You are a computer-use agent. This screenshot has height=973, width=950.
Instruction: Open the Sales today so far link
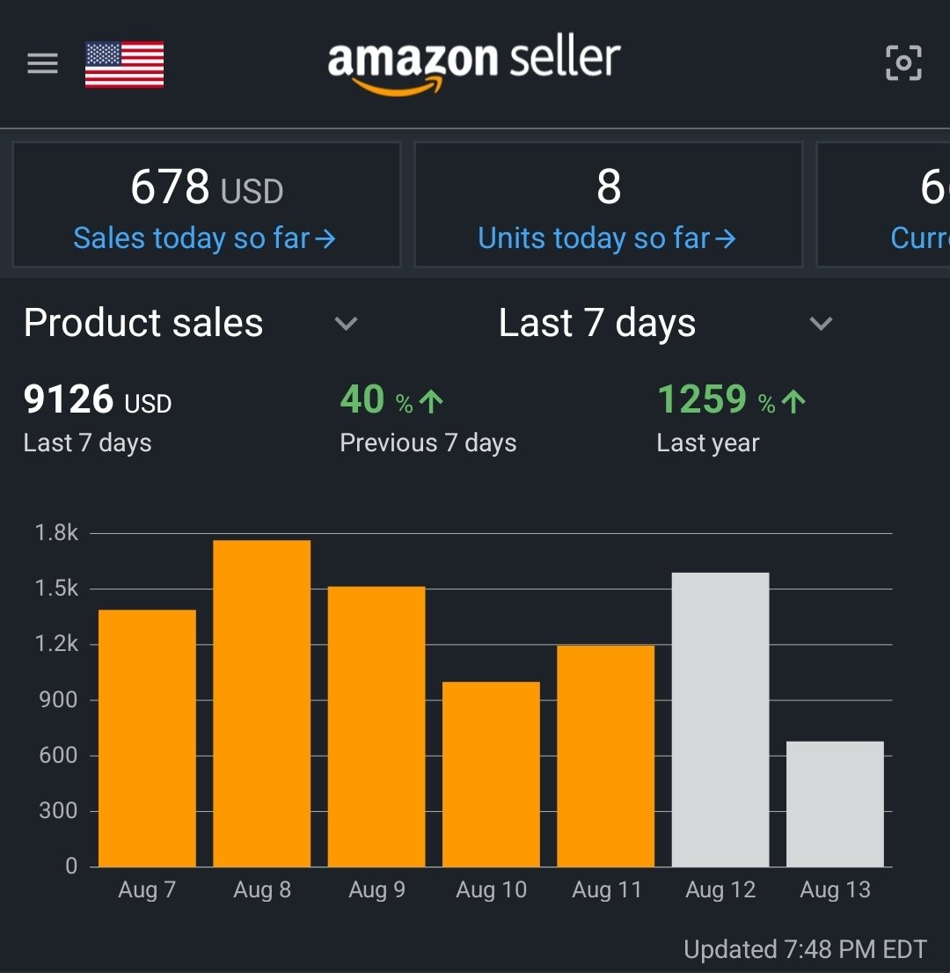point(204,239)
